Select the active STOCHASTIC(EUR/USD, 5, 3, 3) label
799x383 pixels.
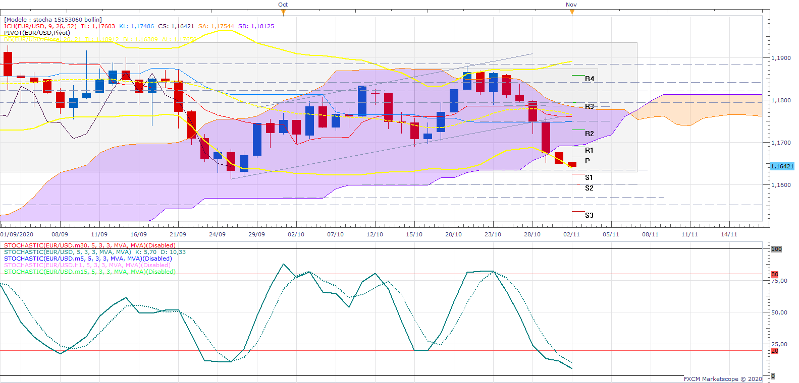68,252
